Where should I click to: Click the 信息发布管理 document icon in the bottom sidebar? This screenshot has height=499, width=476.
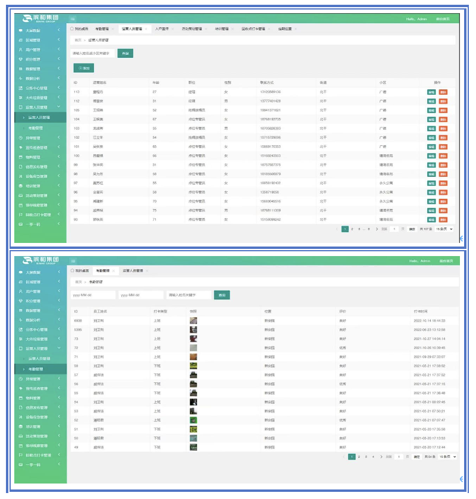[x=21, y=407]
